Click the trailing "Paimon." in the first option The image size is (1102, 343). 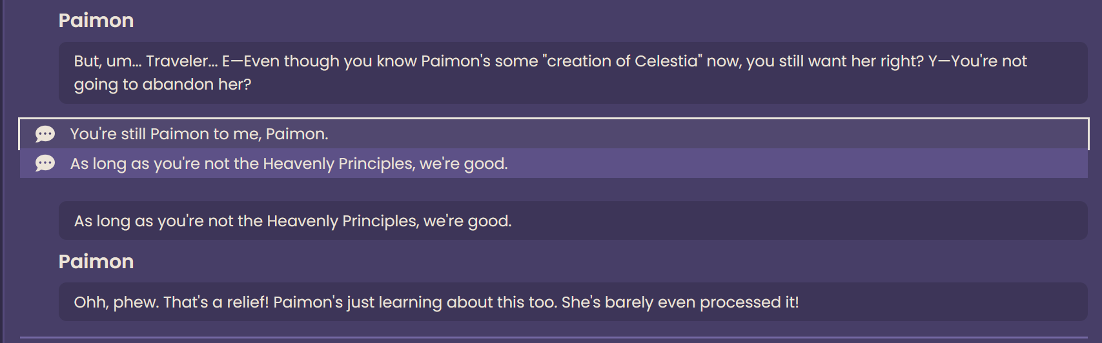coord(297,134)
